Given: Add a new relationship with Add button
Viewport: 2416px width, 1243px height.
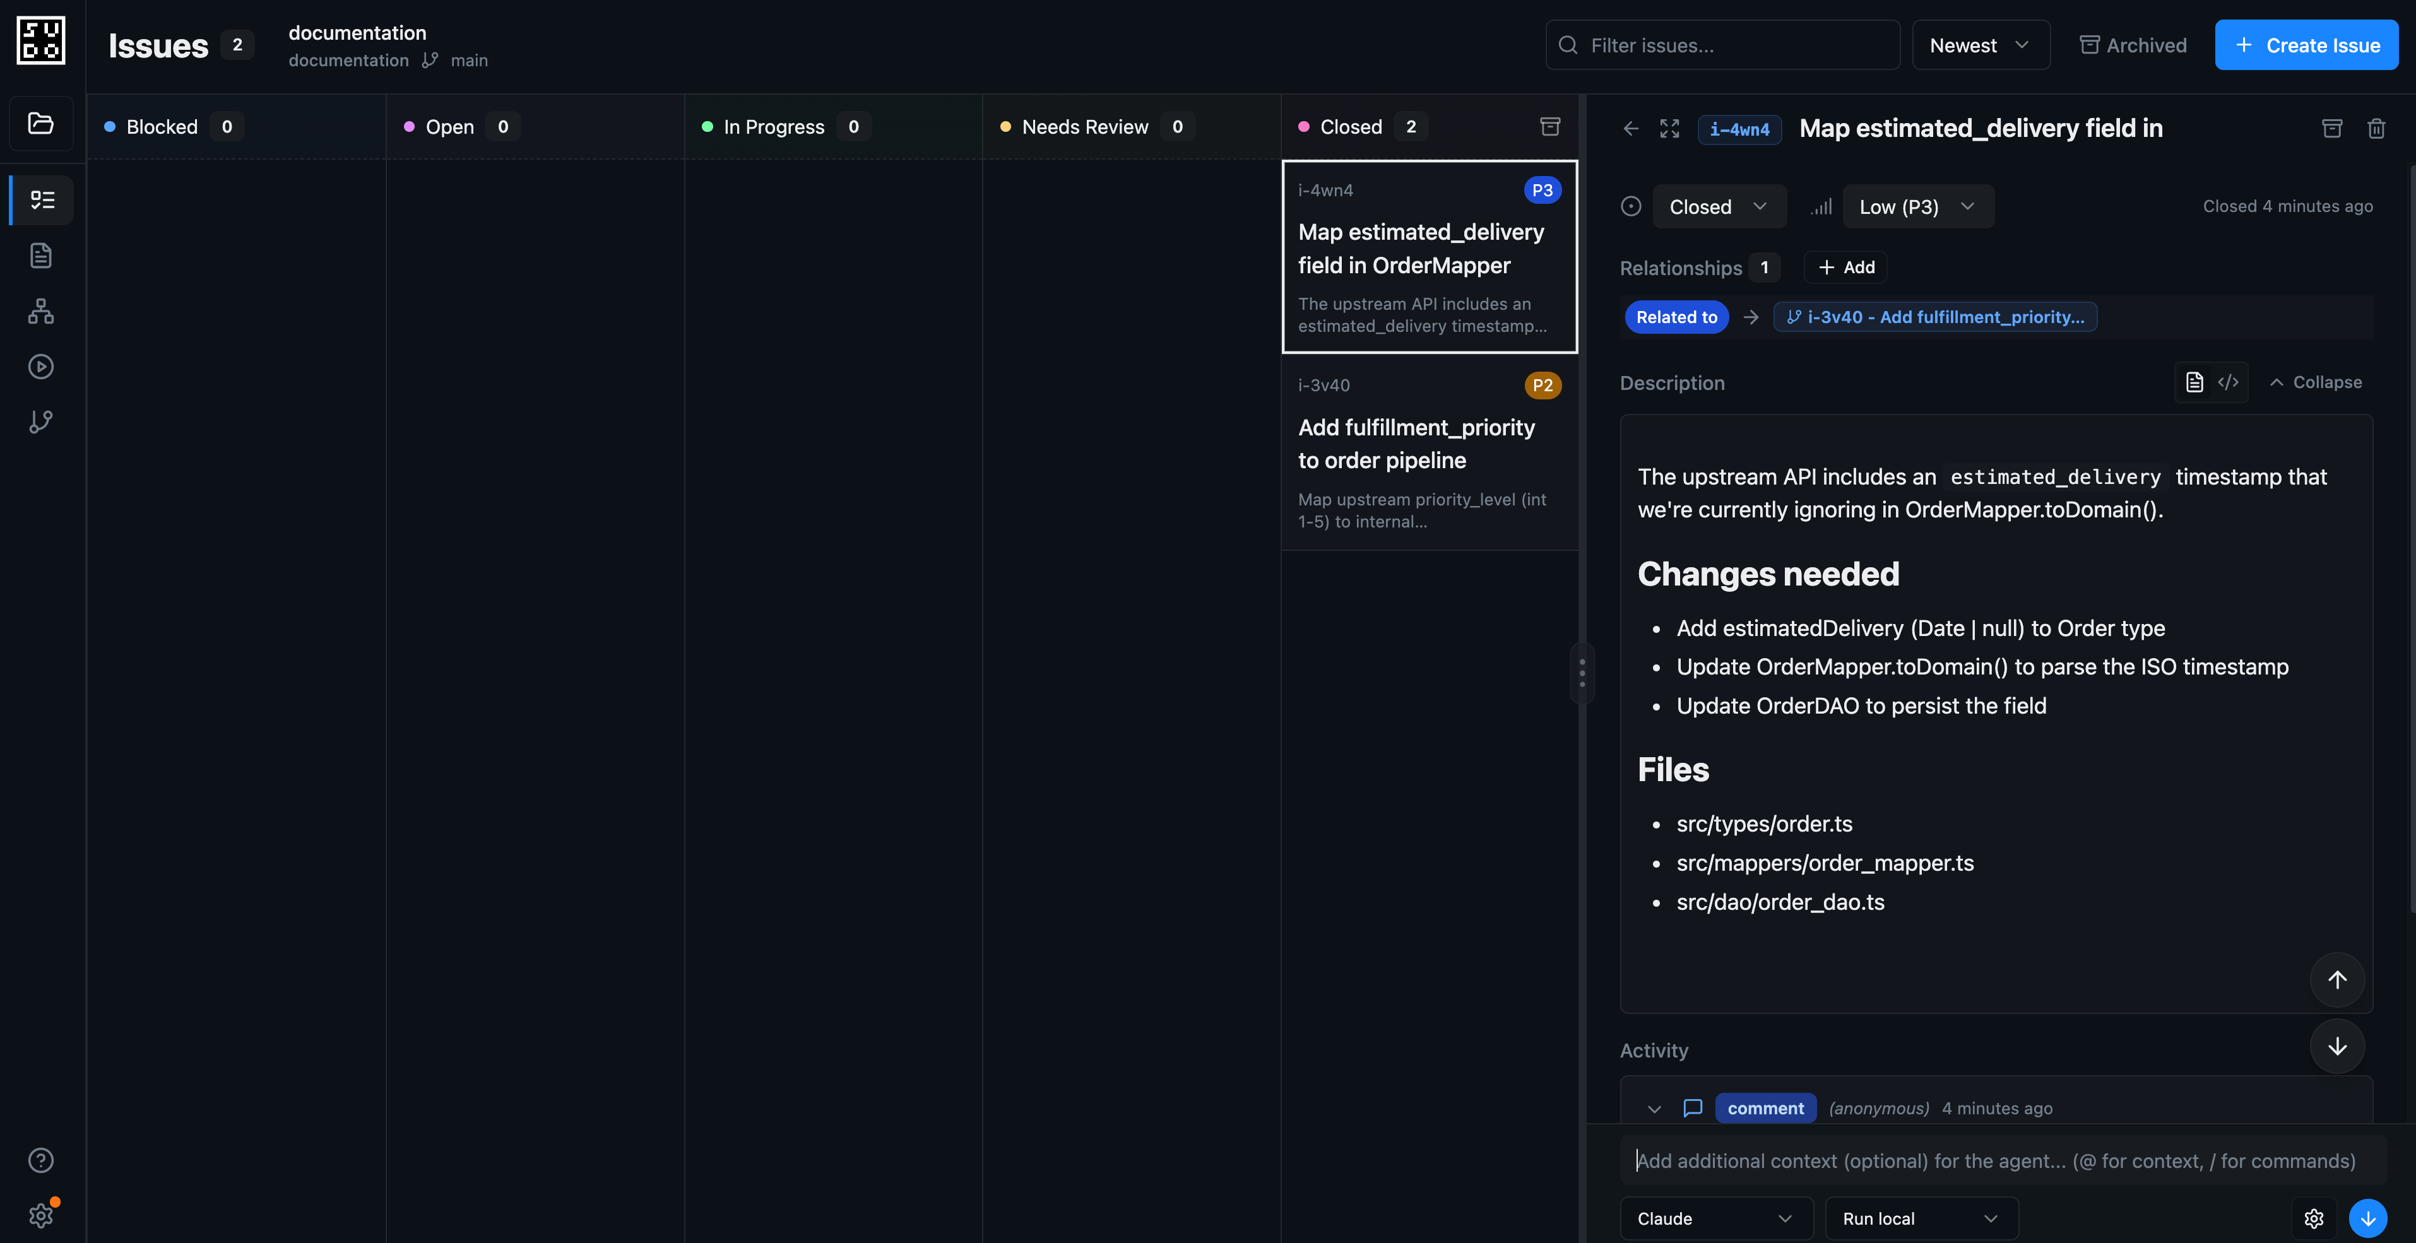Looking at the screenshot, I should (1845, 267).
